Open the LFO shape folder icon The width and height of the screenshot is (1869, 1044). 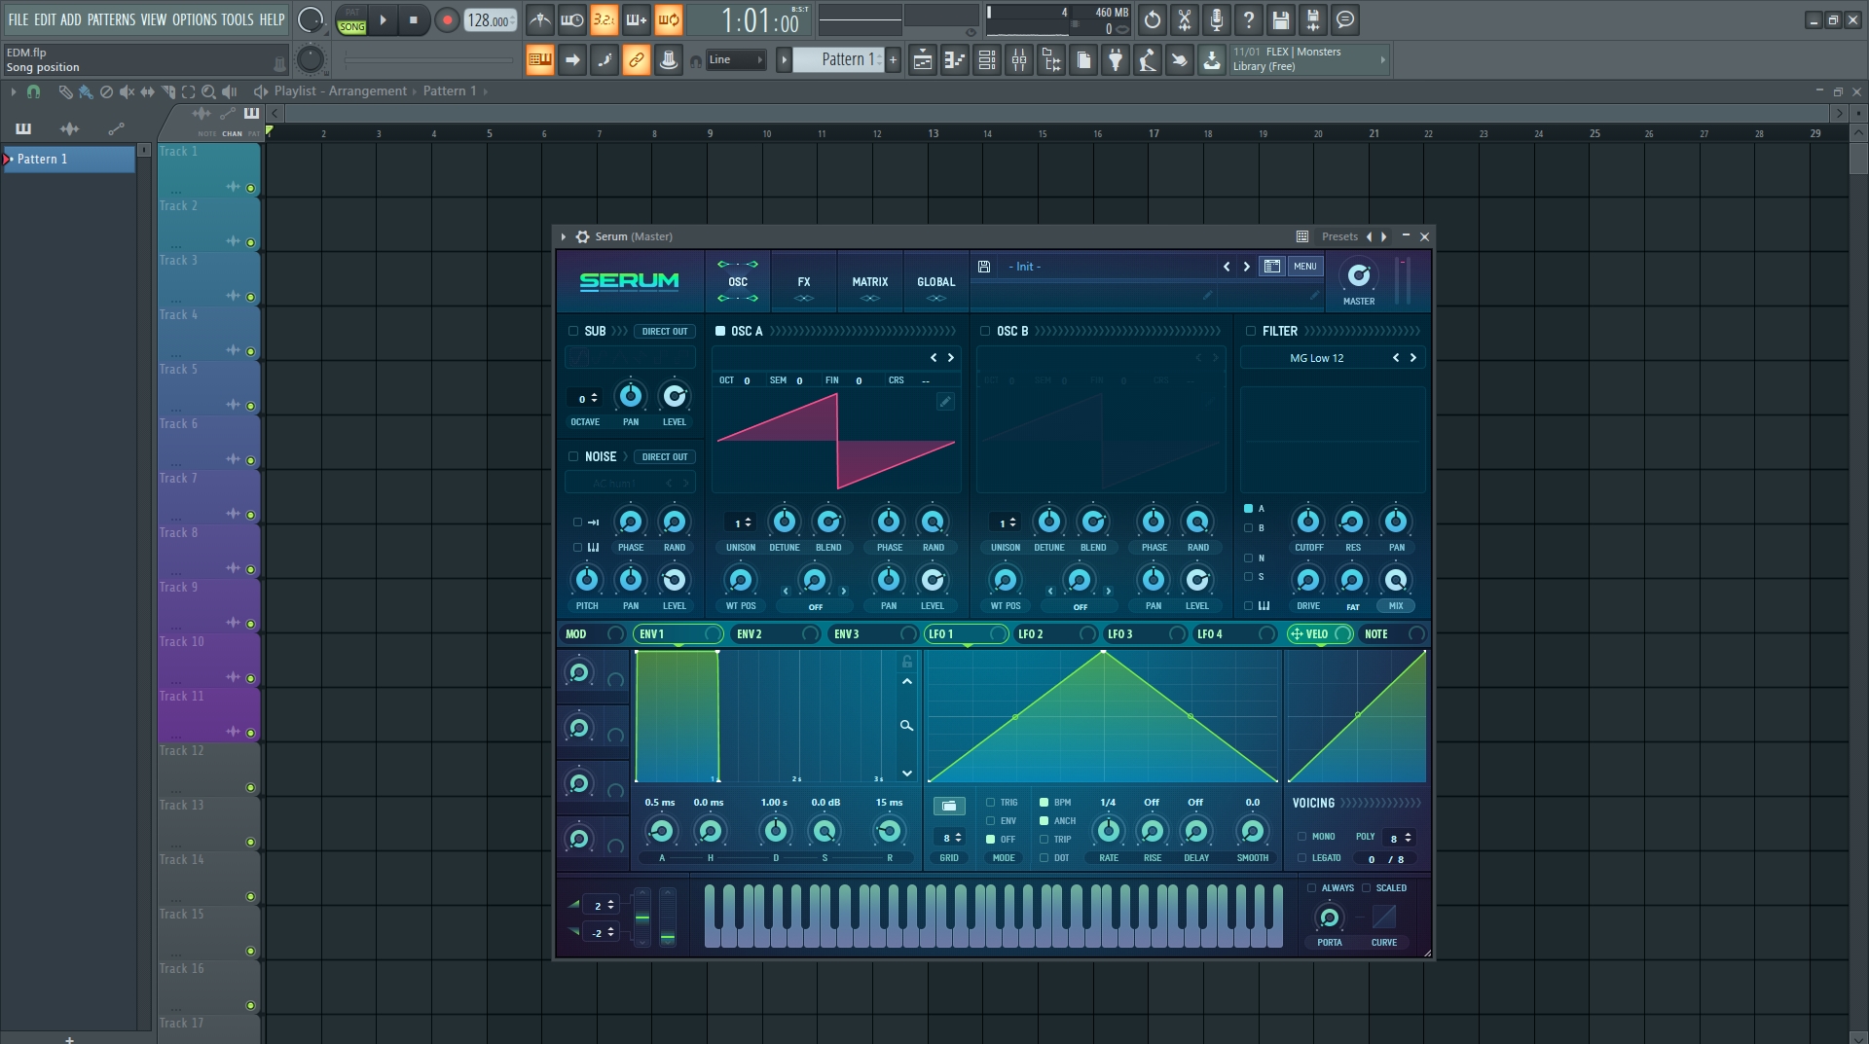point(949,806)
